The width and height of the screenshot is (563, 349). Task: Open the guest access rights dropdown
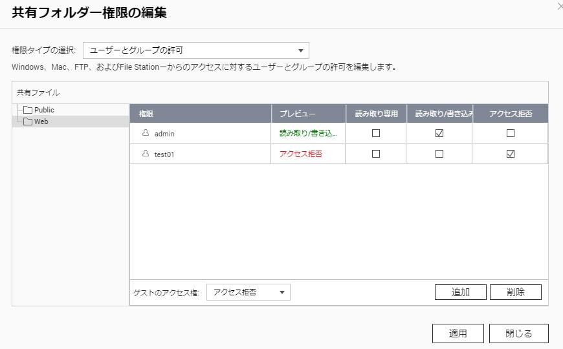coord(248,292)
